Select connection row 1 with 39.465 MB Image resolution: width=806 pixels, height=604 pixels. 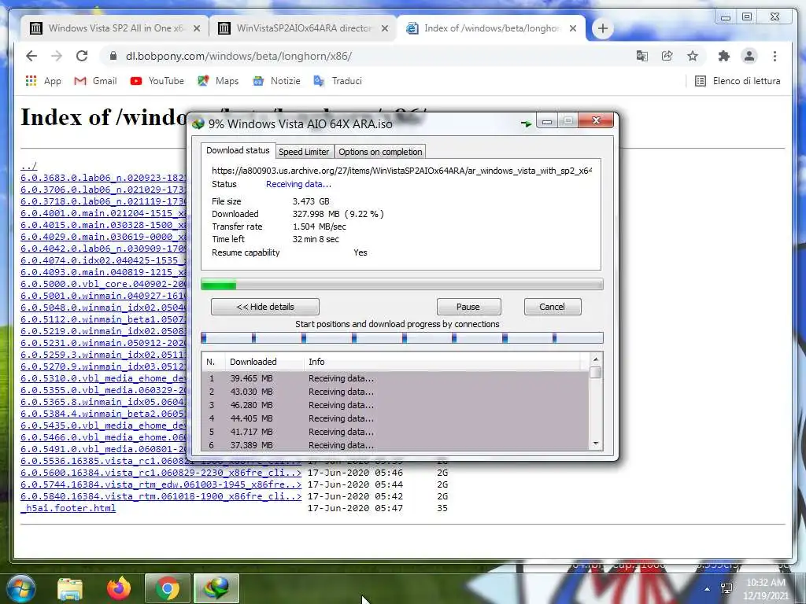pyautogui.click(x=395, y=378)
